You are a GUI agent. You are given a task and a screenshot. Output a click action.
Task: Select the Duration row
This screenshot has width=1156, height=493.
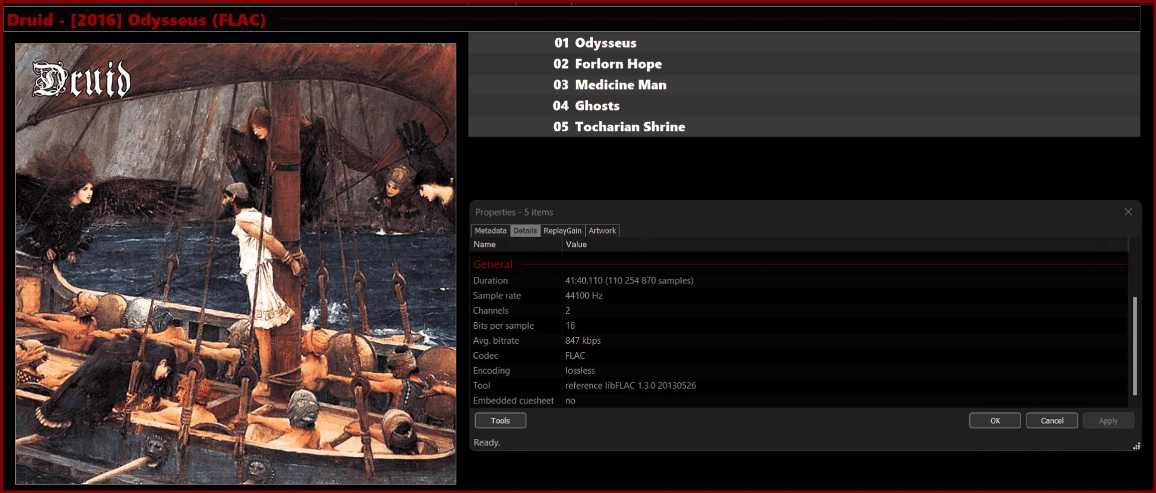click(799, 281)
